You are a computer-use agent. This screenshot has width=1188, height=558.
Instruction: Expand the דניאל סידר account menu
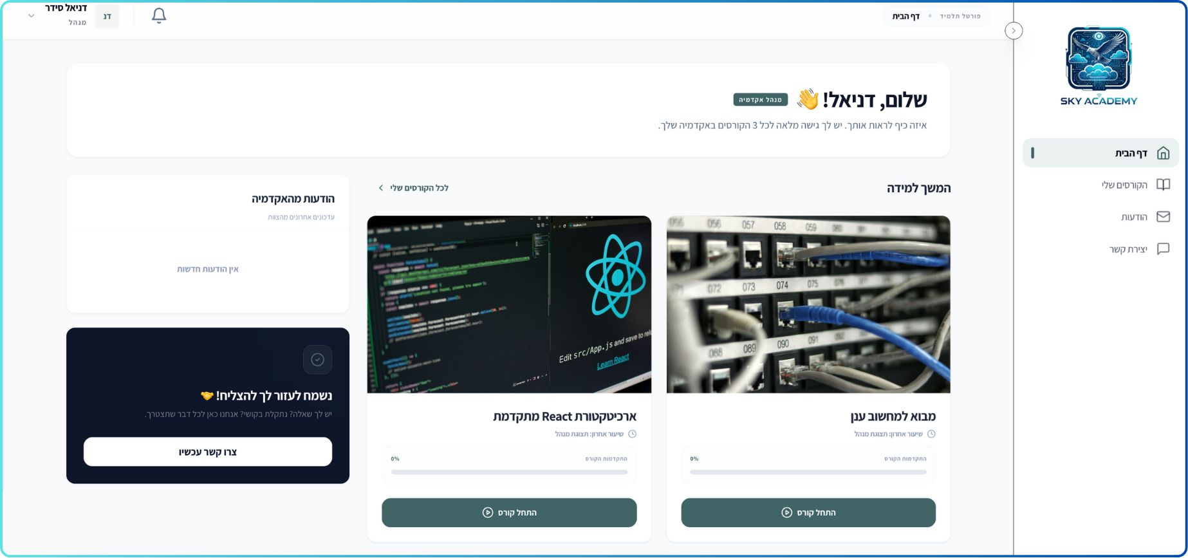coord(66,8)
